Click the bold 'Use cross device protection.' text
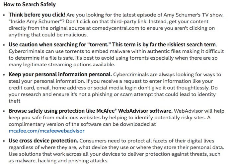 coord(43,140)
